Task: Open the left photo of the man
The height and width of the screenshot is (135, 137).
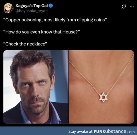Action: pos(36,87)
